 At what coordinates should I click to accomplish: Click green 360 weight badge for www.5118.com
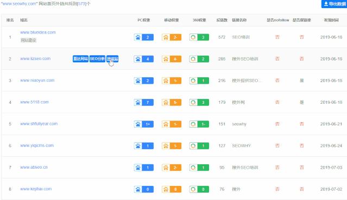click(x=199, y=102)
